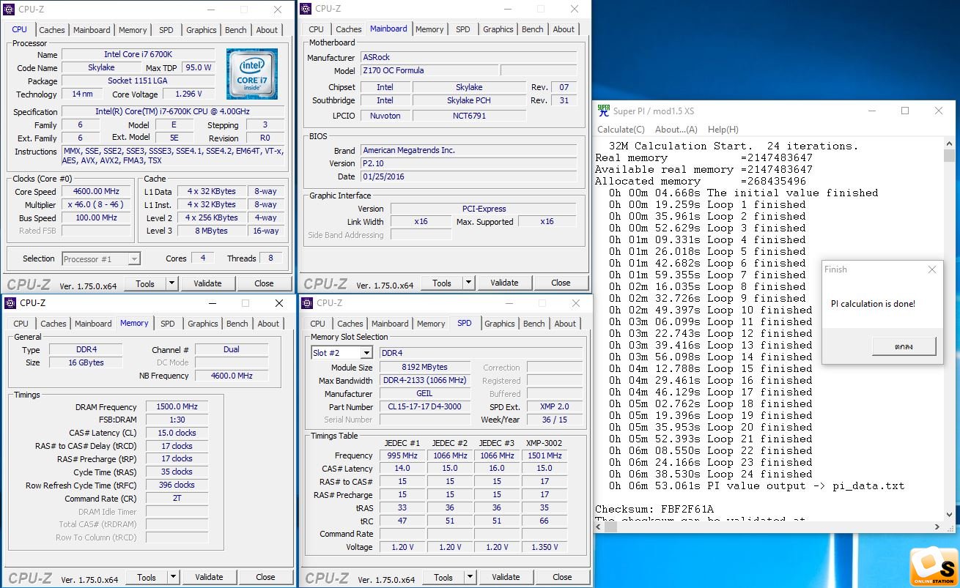Click the Max TDP value 95.0 W
Image resolution: width=960 pixels, height=588 pixels.
198,67
